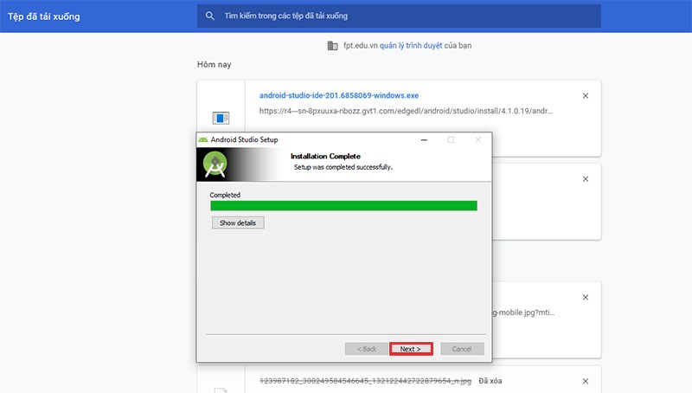This screenshot has height=393, width=692.
Task: Click the 'Hôm nay' date heading
Action: click(x=214, y=64)
